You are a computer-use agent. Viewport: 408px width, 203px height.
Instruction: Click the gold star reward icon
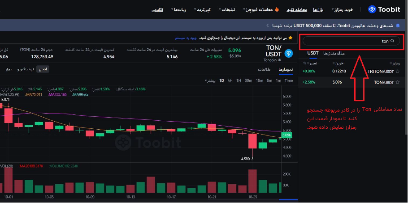click(291, 38)
